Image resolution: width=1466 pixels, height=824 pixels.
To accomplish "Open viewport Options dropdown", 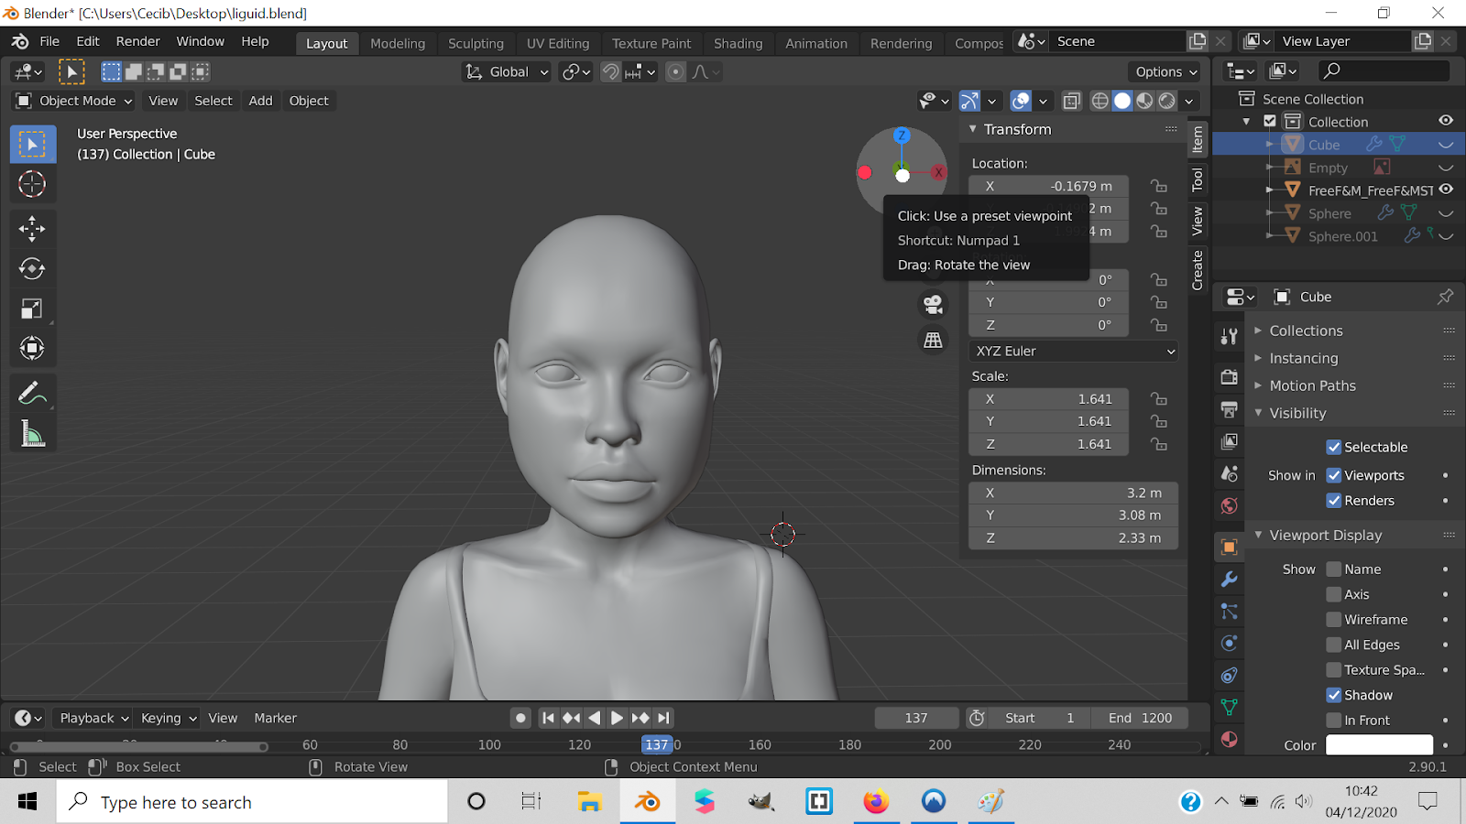I will pyautogui.click(x=1165, y=71).
